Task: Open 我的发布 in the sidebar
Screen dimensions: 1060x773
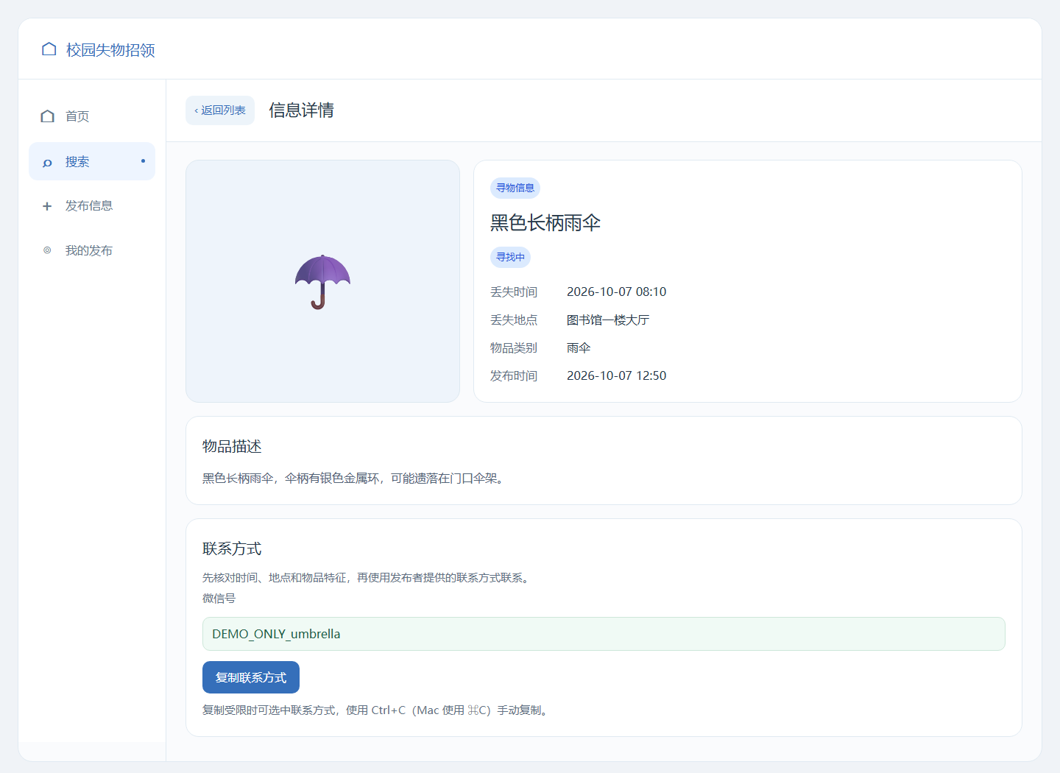Action: (92, 250)
